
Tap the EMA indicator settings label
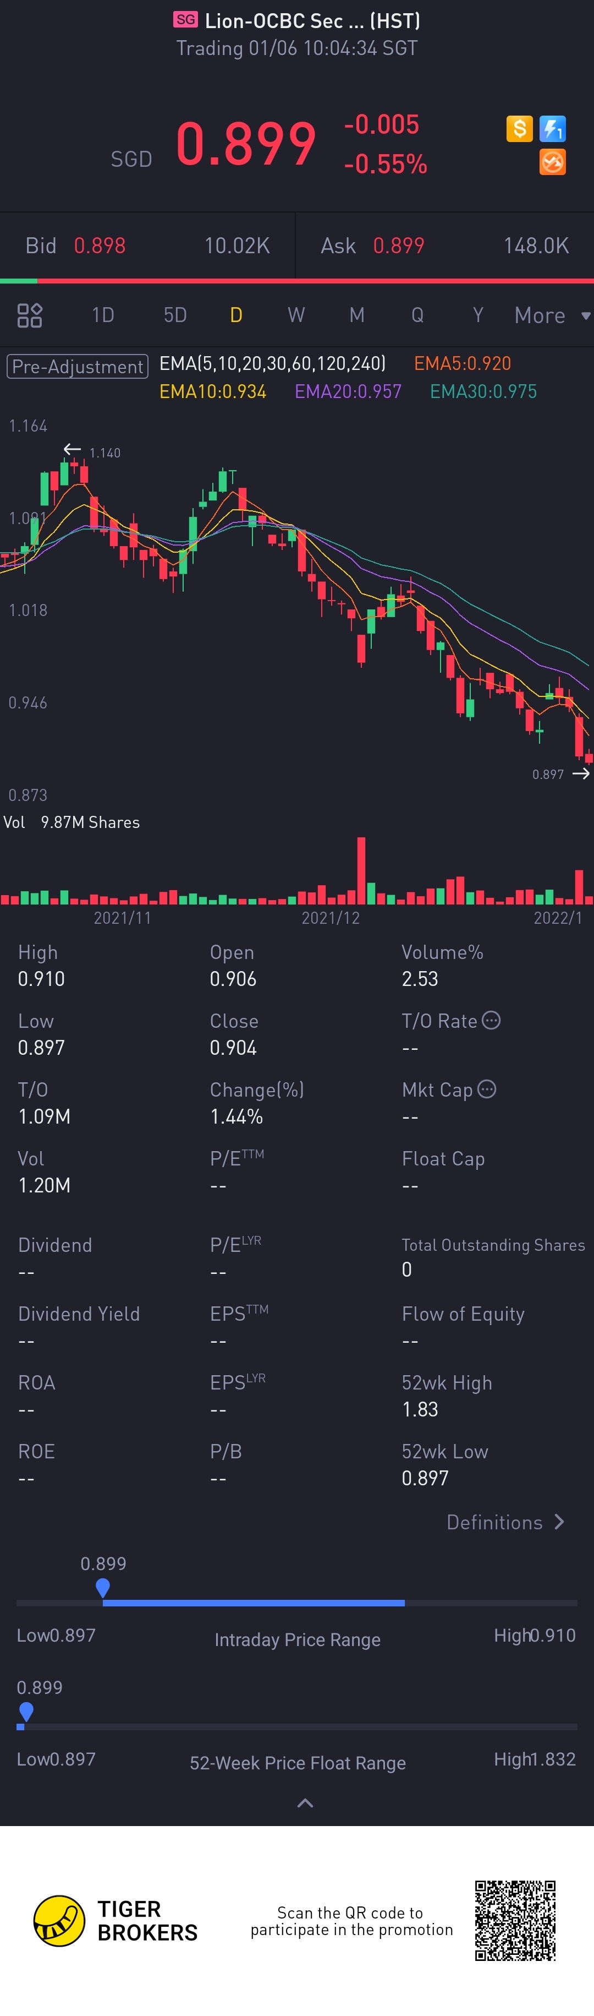pyautogui.click(x=272, y=363)
